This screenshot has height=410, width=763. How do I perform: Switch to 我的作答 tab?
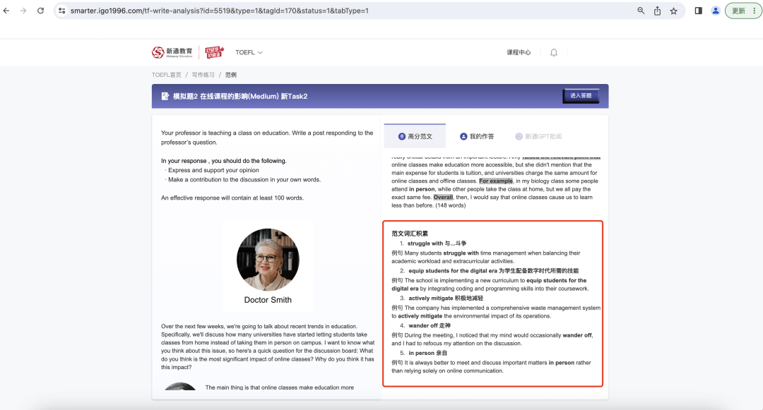pyautogui.click(x=477, y=136)
